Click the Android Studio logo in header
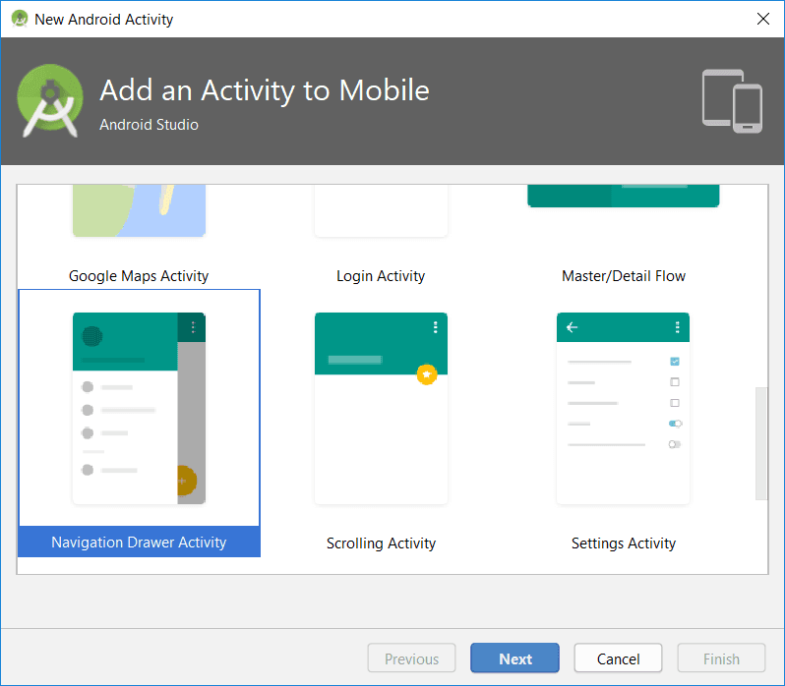 [50, 101]
